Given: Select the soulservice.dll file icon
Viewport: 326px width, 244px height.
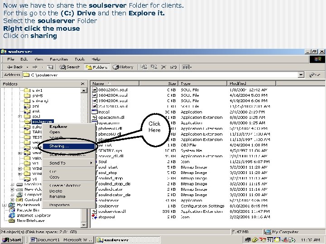Looking at the screenshot, I should pyautogui.click(x=95, y=211).
